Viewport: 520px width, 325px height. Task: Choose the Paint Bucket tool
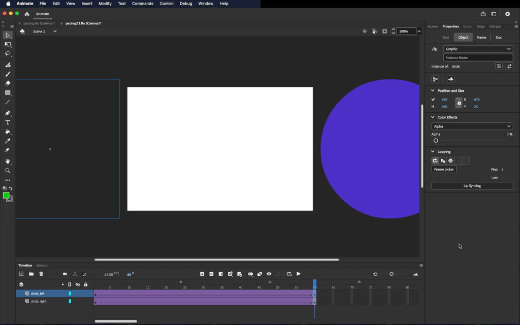[8, 132]
